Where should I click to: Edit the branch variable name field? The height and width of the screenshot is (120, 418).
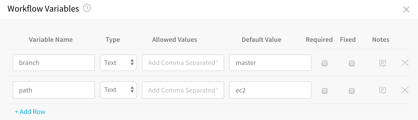click(x=54, y=63)
